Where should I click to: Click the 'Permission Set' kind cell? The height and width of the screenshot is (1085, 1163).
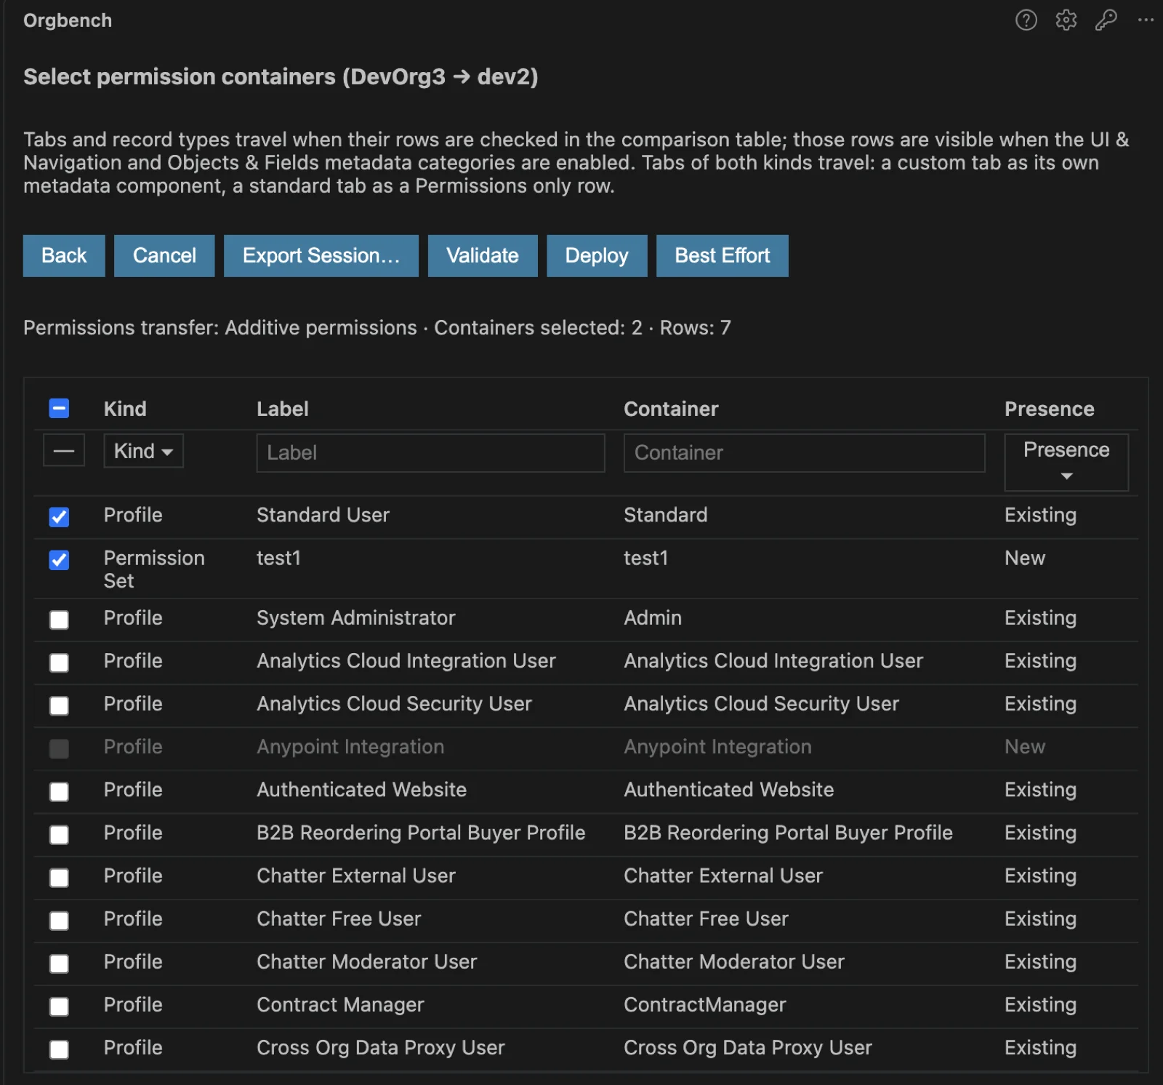(154, 569)
